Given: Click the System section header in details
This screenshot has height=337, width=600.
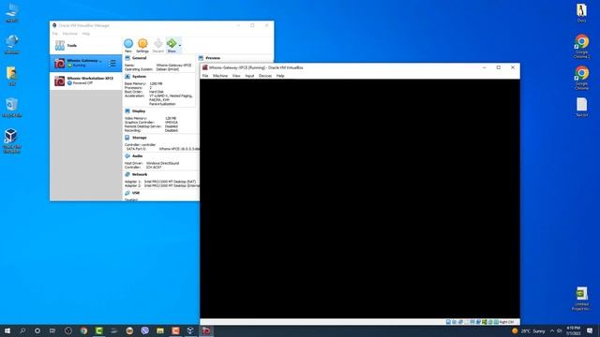Looking at the screenshot, I should tap(139, 77).
